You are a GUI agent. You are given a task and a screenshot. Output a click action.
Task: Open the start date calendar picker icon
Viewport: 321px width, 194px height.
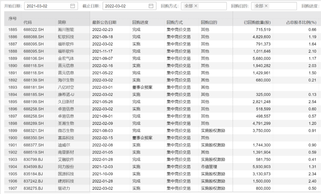pos(73,6)
